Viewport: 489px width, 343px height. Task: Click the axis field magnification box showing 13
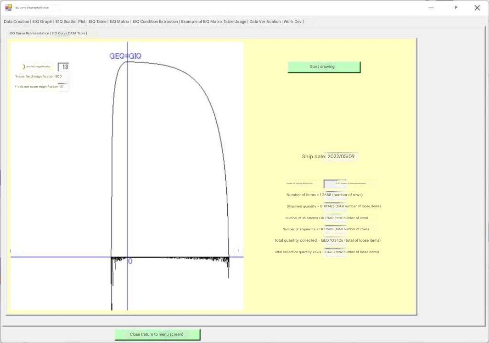pos(64,67)
